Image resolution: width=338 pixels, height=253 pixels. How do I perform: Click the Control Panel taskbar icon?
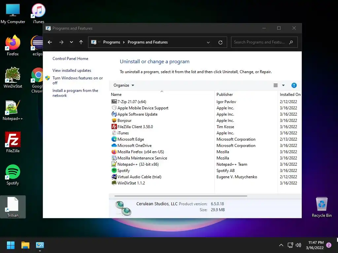click(x=40, y=245)
